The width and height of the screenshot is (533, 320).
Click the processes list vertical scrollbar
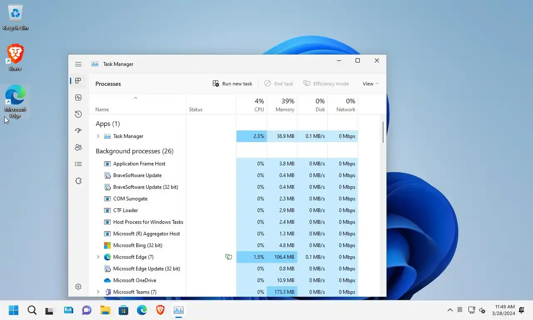(383, 132)
